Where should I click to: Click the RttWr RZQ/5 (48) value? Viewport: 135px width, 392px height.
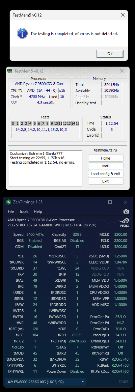(x=120, y=359)
